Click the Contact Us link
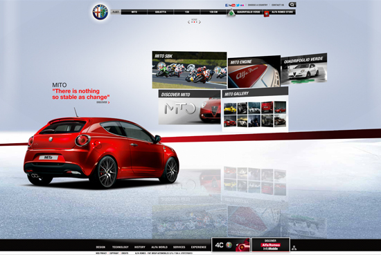 coord(278,5)
